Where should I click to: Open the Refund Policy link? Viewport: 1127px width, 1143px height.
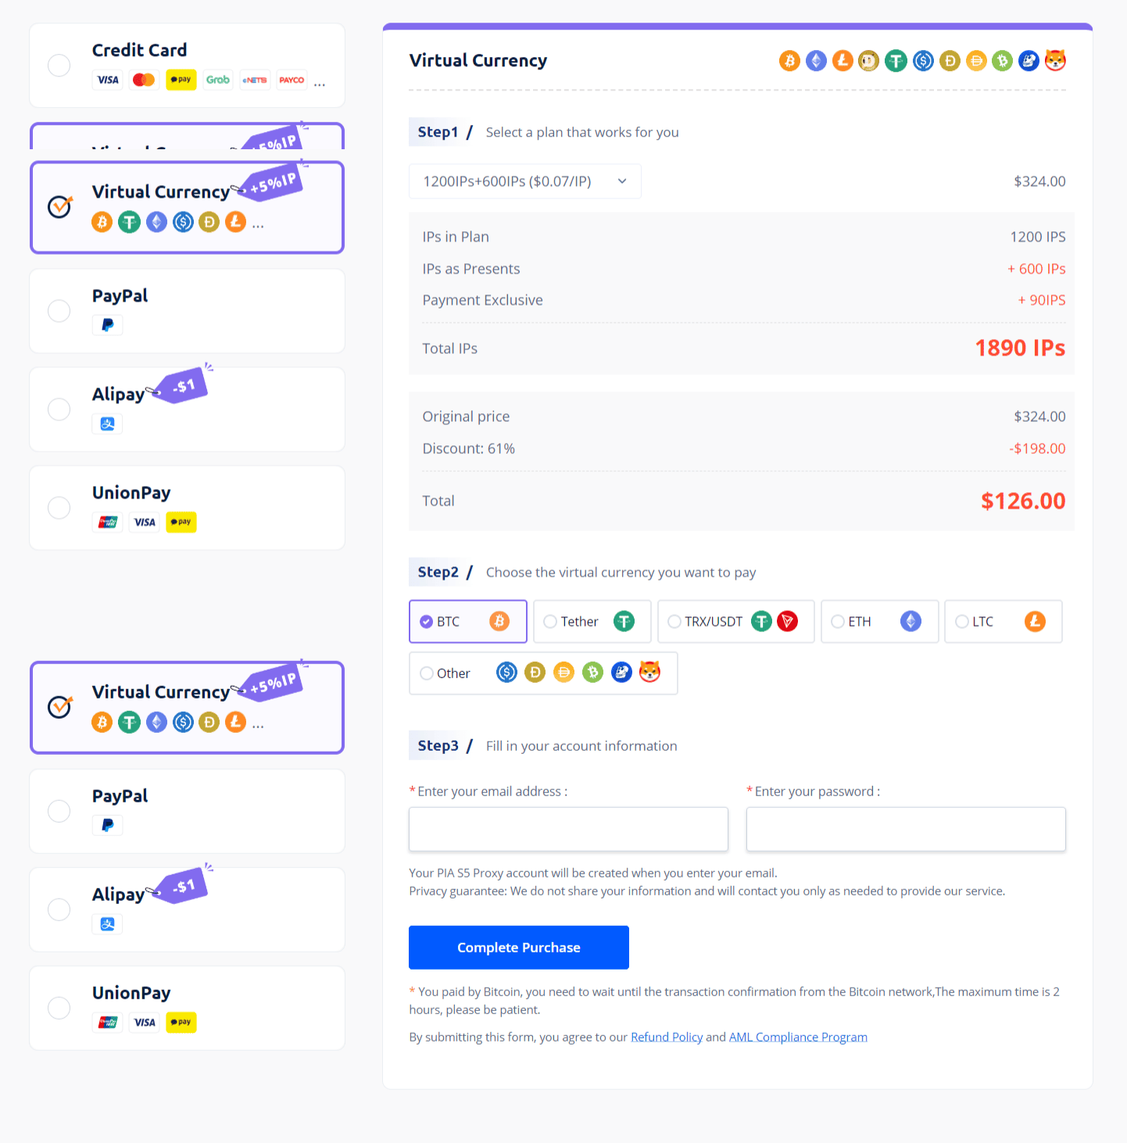tap(667, 1038)
